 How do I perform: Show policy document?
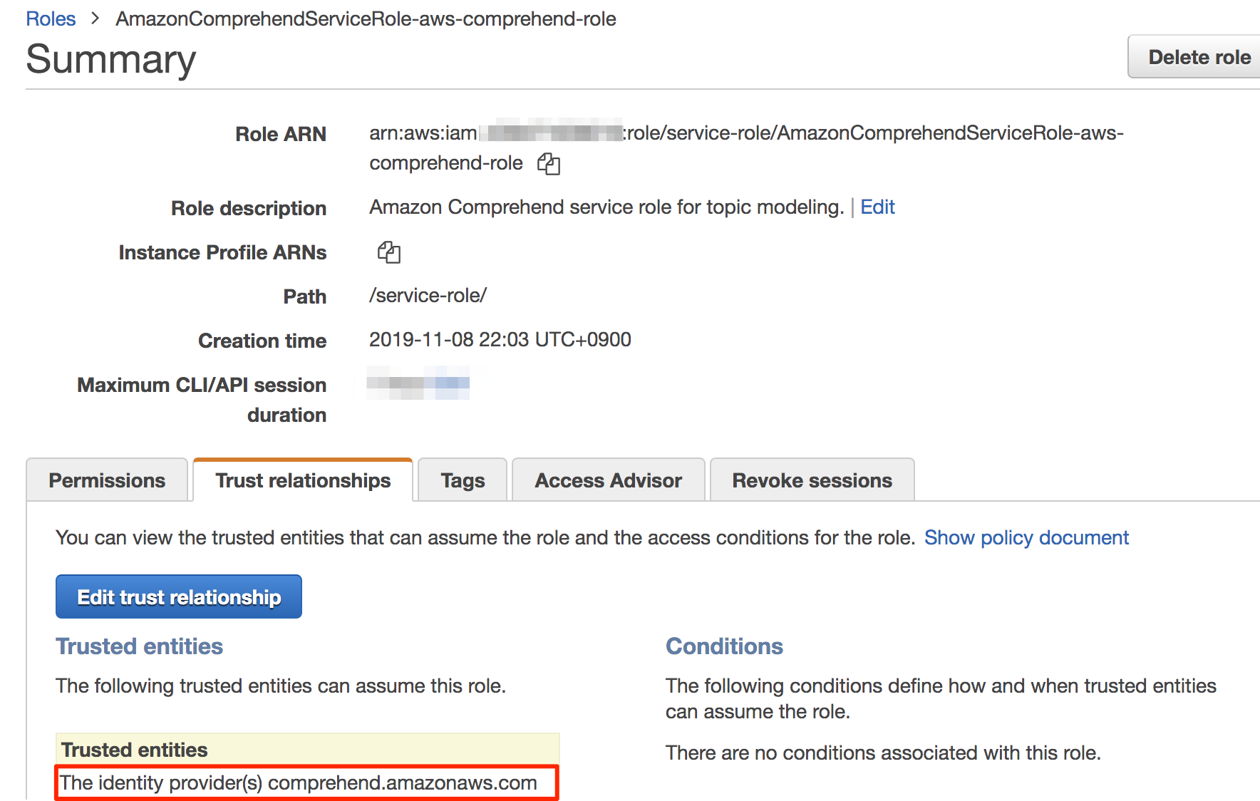tap(1026, 537)
